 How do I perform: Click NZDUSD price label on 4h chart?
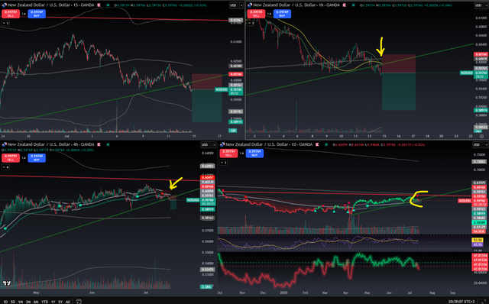click(193, 200)
